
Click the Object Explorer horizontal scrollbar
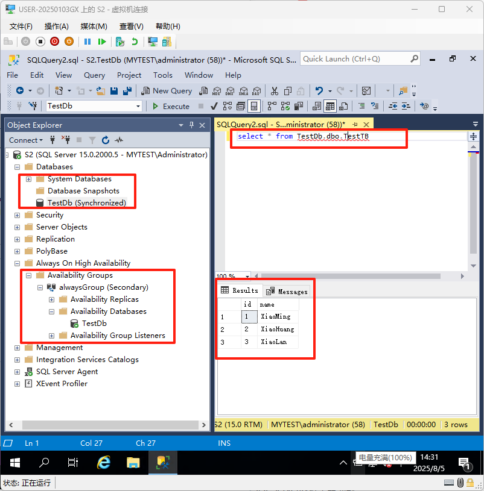tap(110, 425)
